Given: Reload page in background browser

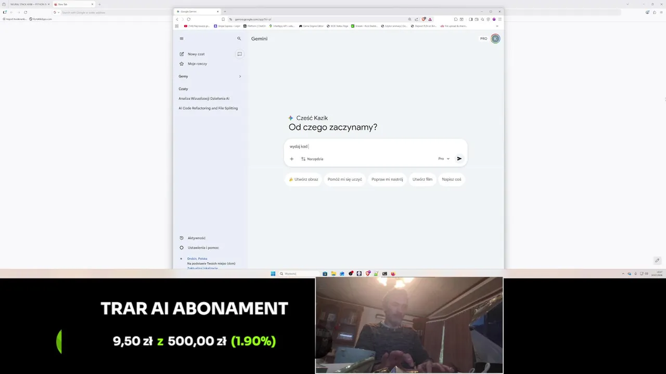Looking at the screenshot, I should point(25,12).
